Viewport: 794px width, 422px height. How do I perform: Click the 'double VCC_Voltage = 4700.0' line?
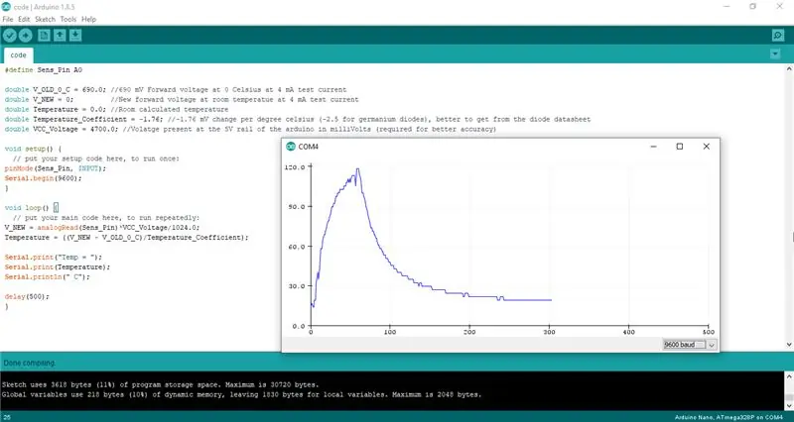click(250, 129)
